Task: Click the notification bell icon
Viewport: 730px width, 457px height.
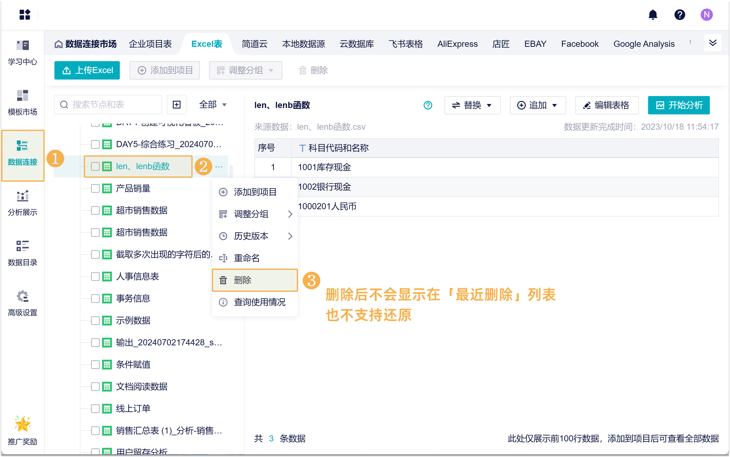Action: point(653,14)
